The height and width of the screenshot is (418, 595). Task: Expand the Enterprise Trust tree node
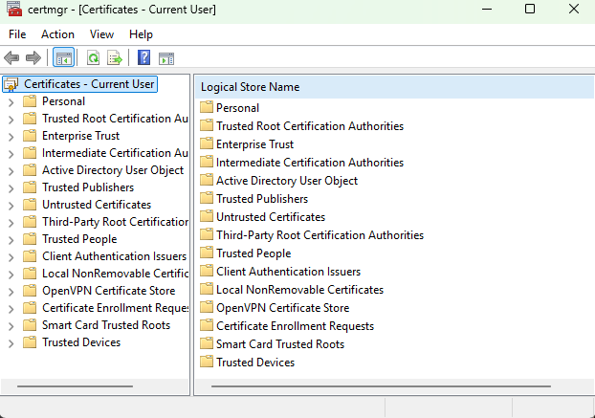11,137
